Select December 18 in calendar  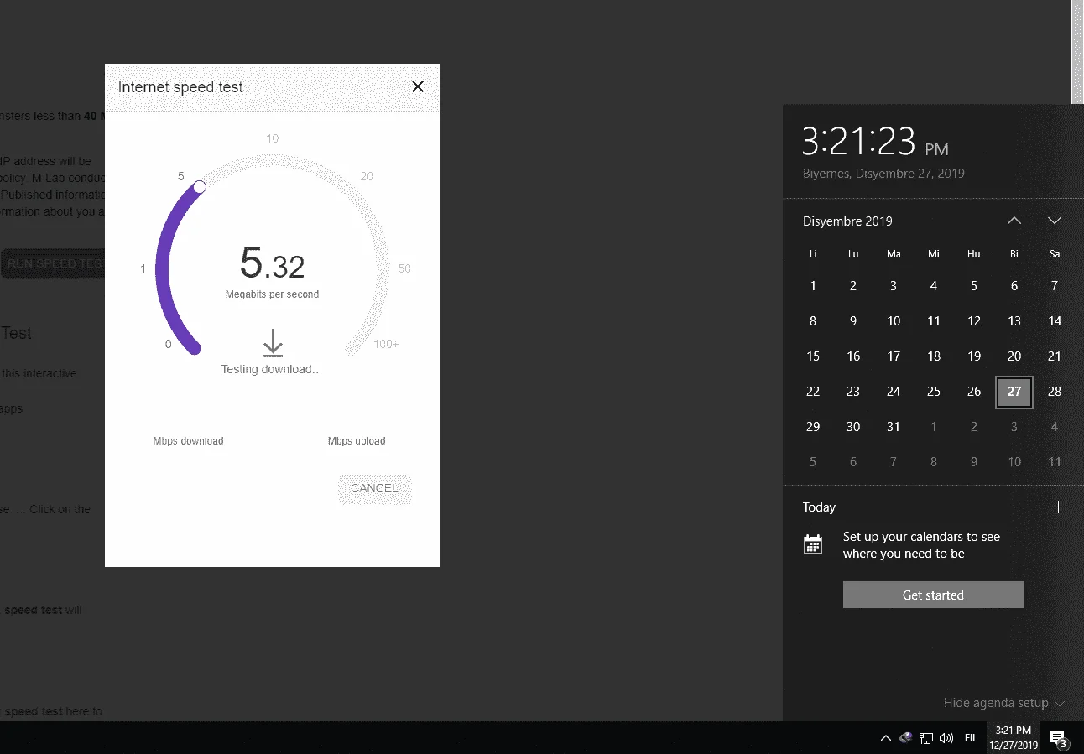pos(934,356)
